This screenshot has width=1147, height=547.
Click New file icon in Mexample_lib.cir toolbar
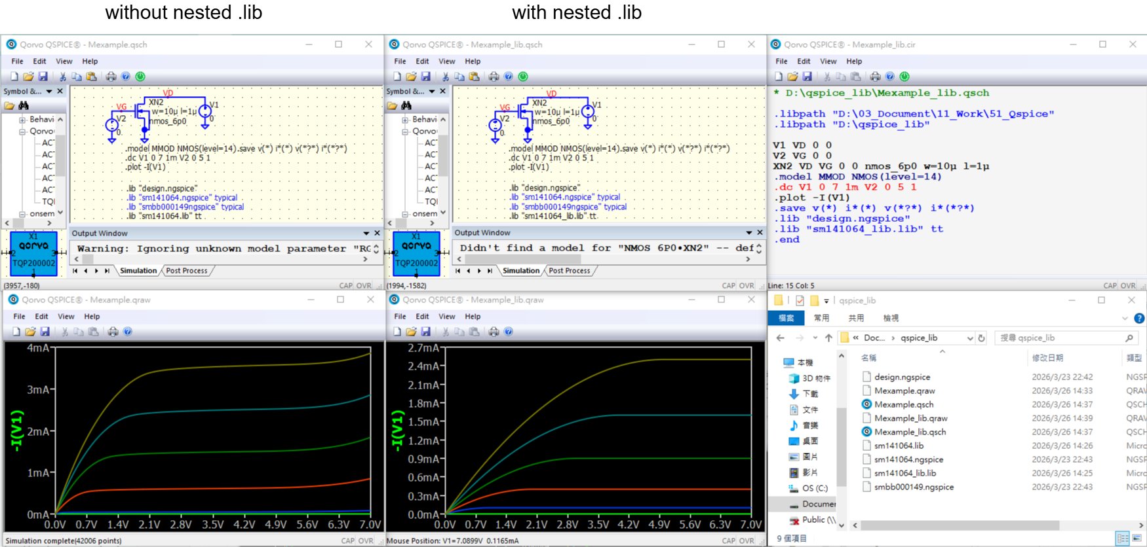pos(778,77)
